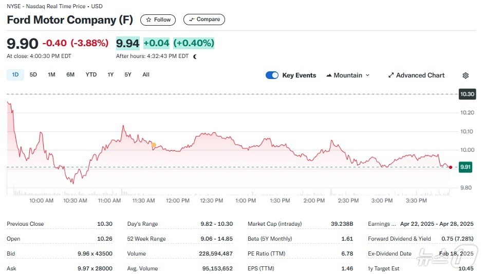Click the red last-price dot on chart
Image resolution: width=483 pixels, height=274 pixels.
[x=451, y=167]
